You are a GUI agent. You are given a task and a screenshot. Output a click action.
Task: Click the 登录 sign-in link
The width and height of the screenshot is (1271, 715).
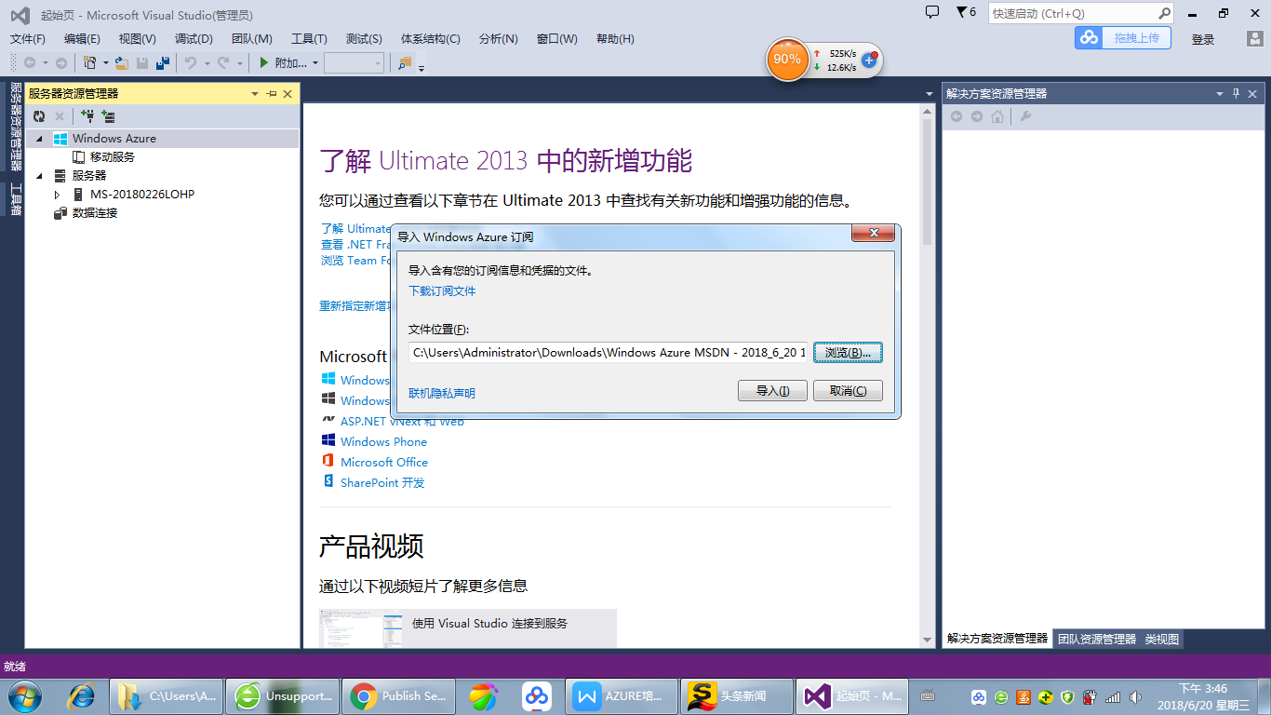pyautogui.click(x=1203, y=39)
